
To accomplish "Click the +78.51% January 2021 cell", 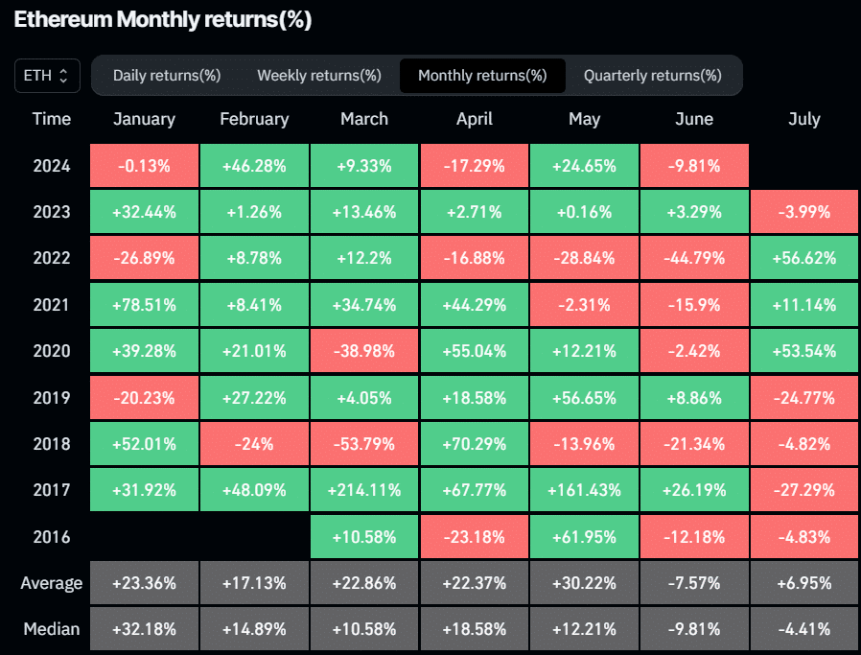I will [145, 305].
